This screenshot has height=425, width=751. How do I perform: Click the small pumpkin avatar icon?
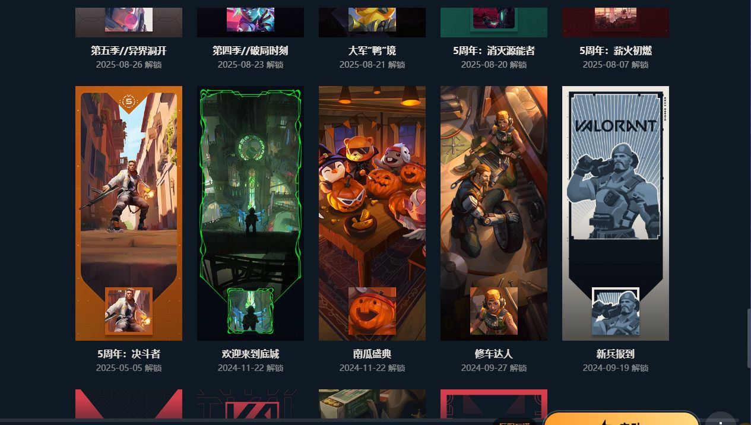tap(372, 311)
